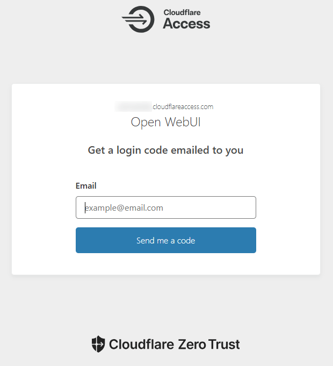Click gray background between top logo and card

coord(165,59)
